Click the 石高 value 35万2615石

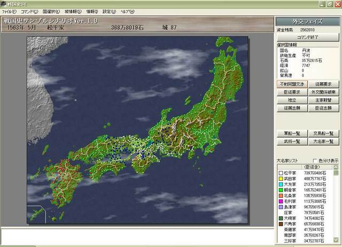(312, 60)
